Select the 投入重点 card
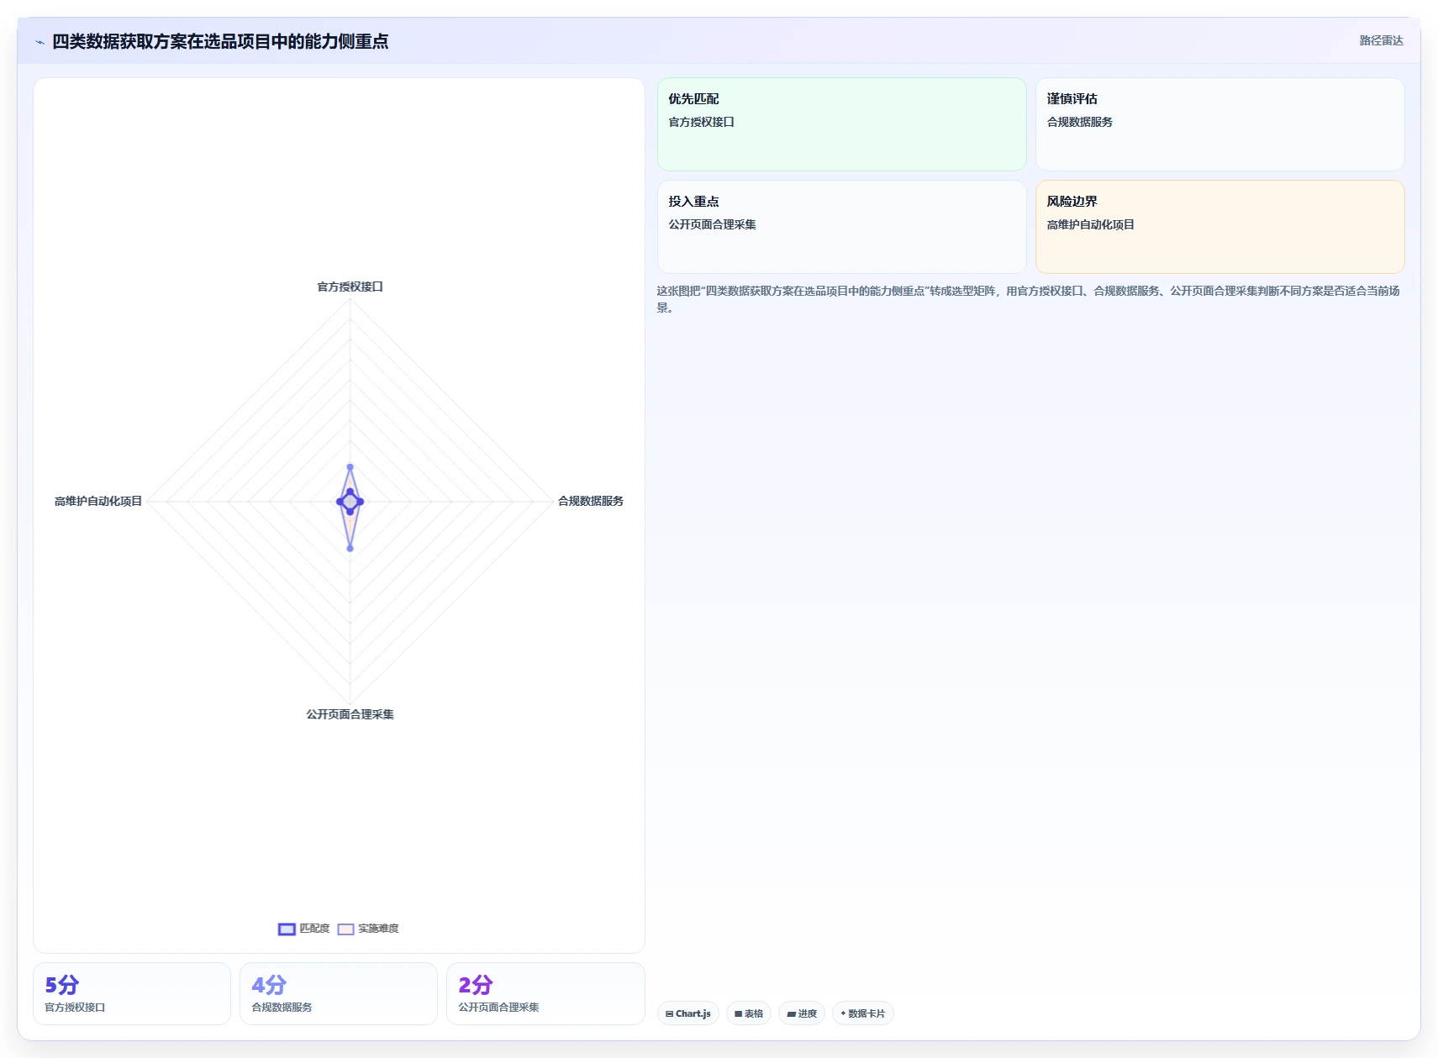This screenshot has height=1058, width=1438. tap(841, 227)
